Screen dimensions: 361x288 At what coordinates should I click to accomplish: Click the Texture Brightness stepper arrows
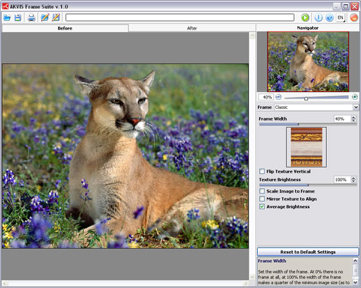[x=353, y=179]
